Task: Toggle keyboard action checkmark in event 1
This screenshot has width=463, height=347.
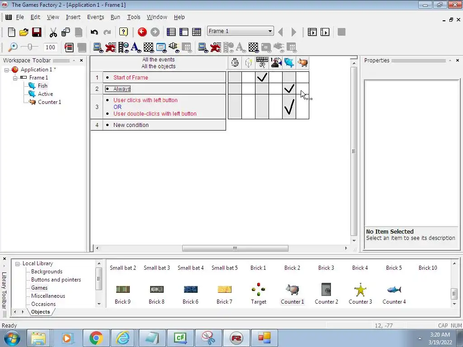Action: (262, 77)
